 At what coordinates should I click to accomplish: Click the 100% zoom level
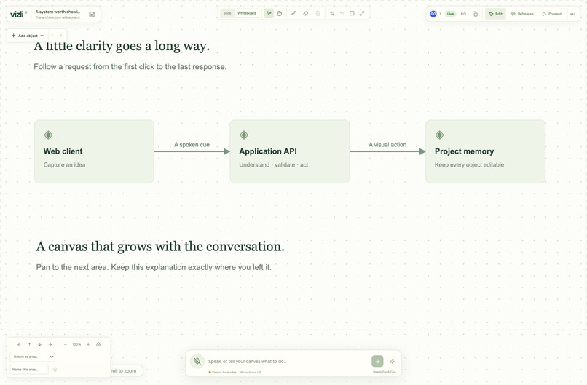tap(76, 344)
